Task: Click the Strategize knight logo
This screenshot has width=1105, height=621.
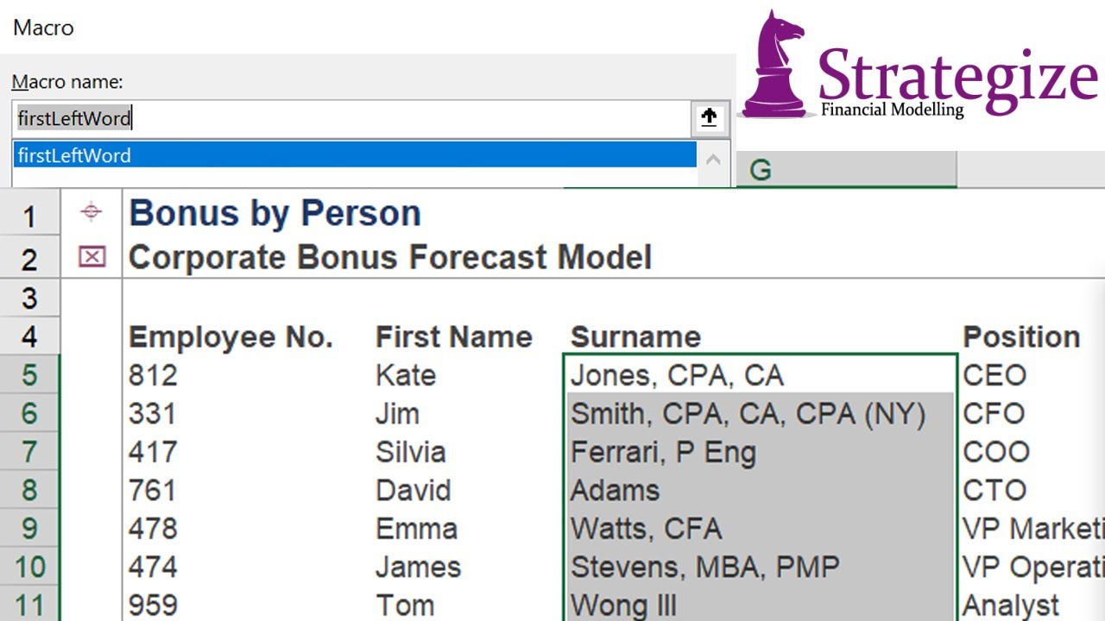Action: click(x=774, y=65)
